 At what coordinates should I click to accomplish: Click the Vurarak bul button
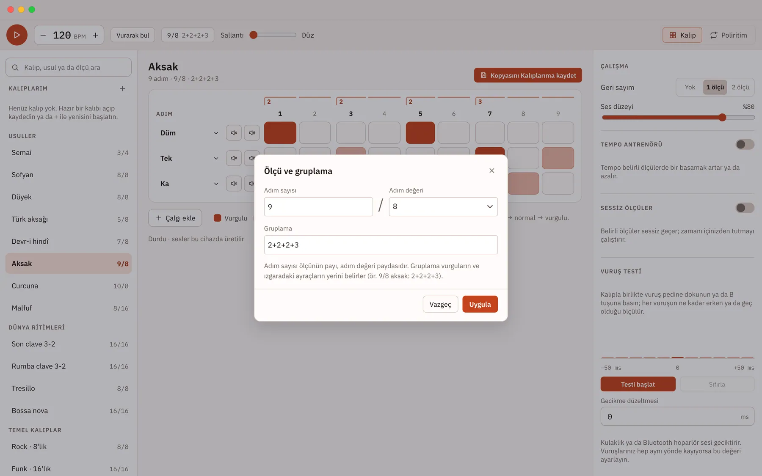[133, 35]
